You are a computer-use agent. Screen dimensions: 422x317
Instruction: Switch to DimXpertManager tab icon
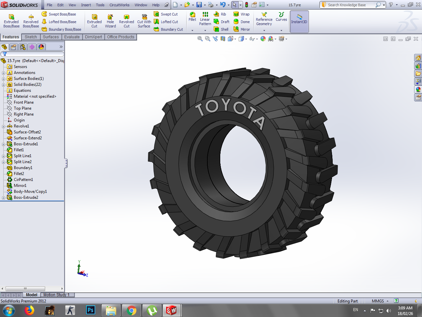tap(32, 47)
